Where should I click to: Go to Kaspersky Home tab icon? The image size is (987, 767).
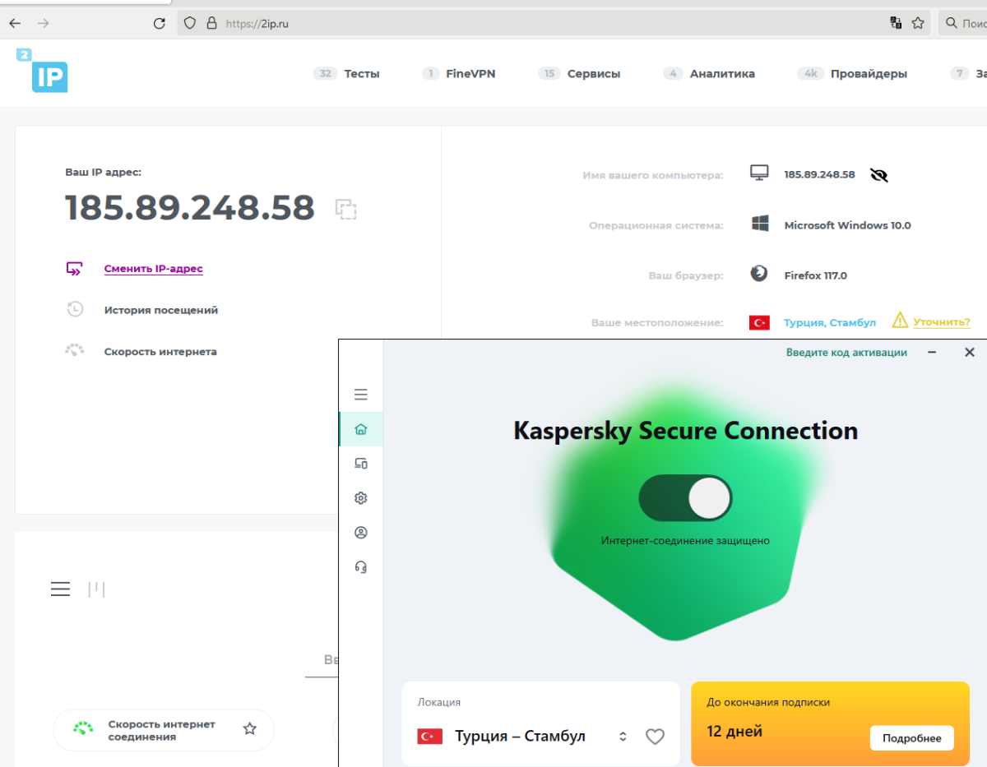coord(360,429)
